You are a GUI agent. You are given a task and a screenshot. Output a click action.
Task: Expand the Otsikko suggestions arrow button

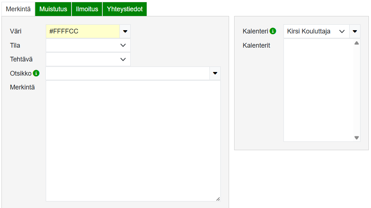click(215, 73)
